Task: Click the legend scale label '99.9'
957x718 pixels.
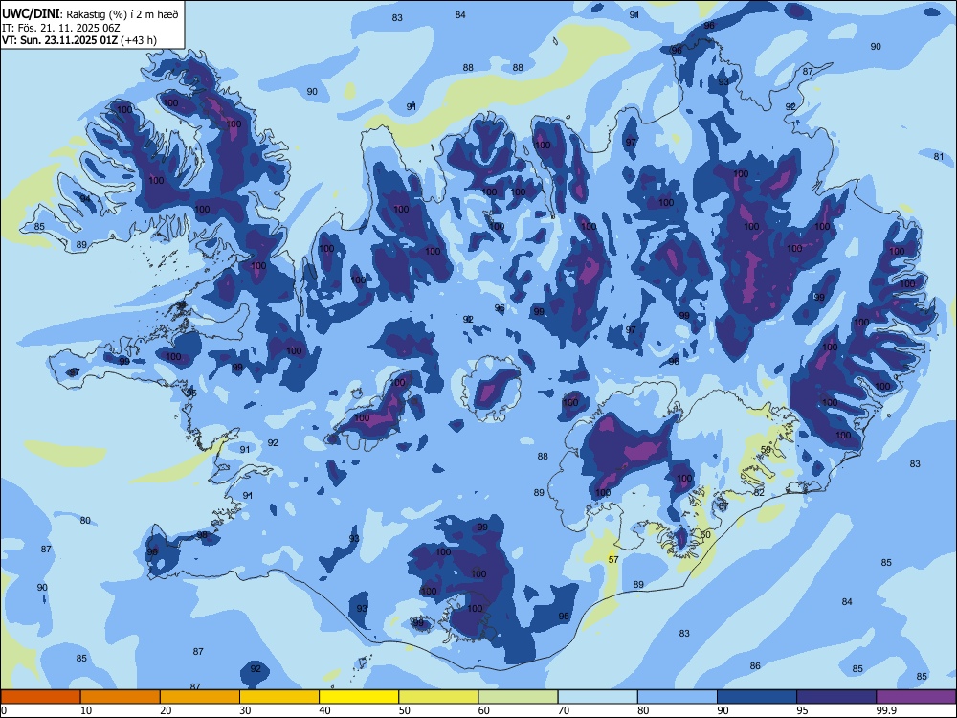Action: pyautogui.click(x=885, y=710)
